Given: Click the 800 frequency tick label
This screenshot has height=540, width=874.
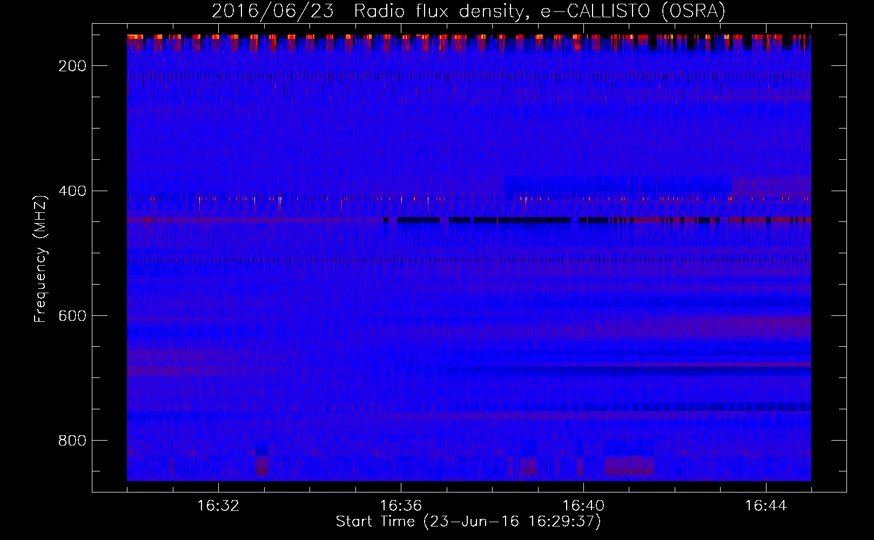Looking at the screenshot, I should click(x=72, y=441).
